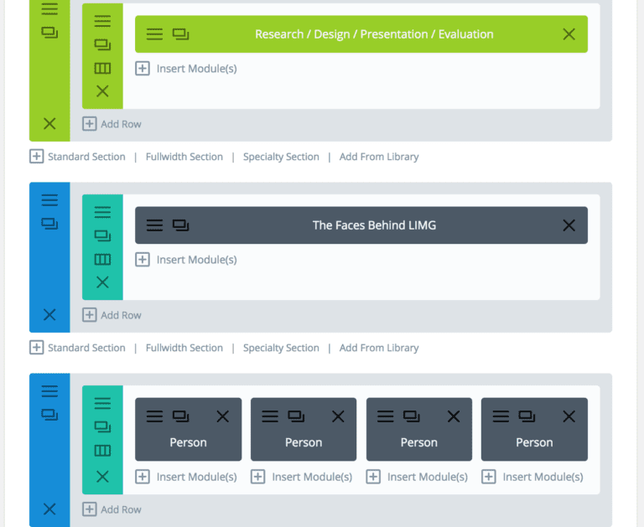Insert module under The Faces Behind LIMG
644x527 pixels.
[186, 260]
